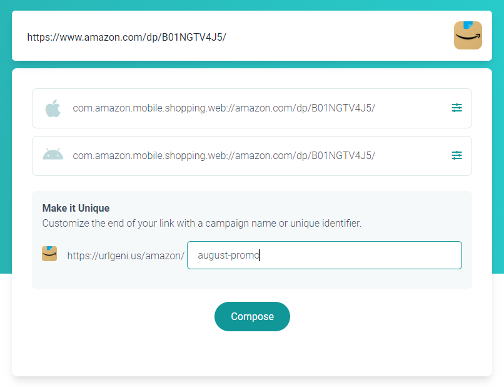Click the small Amazon icon by urlgeni.us link
This screenshot has width=504, height=387.
coord(49,254)
